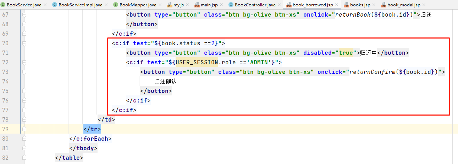Collapse the c:if block at line 70

click(24, 43)
